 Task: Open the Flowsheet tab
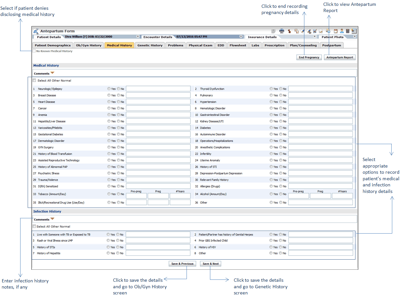point(238,45)
